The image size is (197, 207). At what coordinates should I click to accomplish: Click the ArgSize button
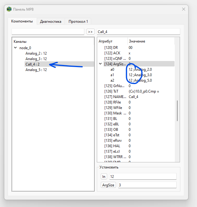pyautogui.click(x=108, y=185)
